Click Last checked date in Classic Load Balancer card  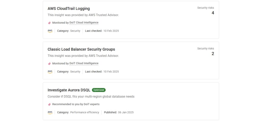111,72
